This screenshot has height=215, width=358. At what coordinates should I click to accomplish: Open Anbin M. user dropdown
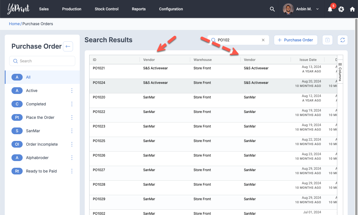(302, 9)
